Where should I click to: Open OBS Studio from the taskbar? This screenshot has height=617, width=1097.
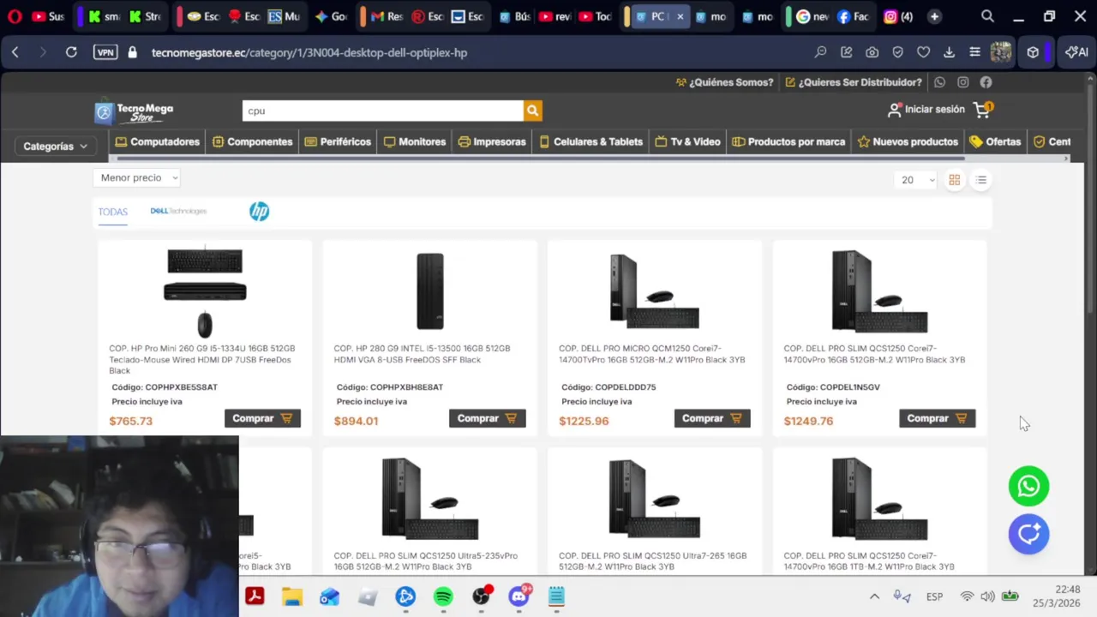pyautogui.click(x=481, y=596)
